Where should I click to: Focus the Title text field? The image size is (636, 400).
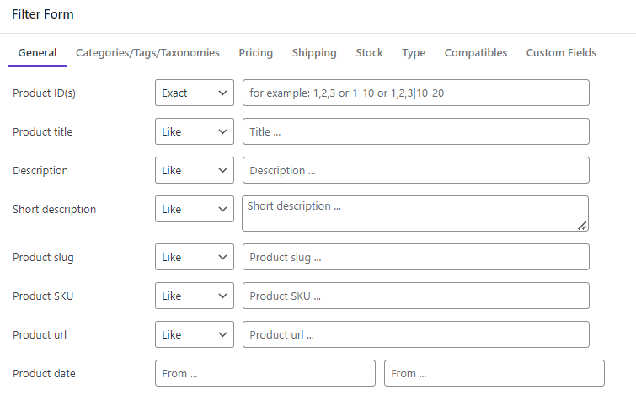click(416, 131)
